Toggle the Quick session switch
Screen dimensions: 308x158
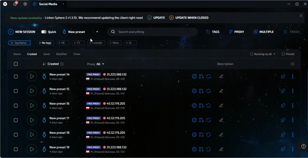point(44,32)
